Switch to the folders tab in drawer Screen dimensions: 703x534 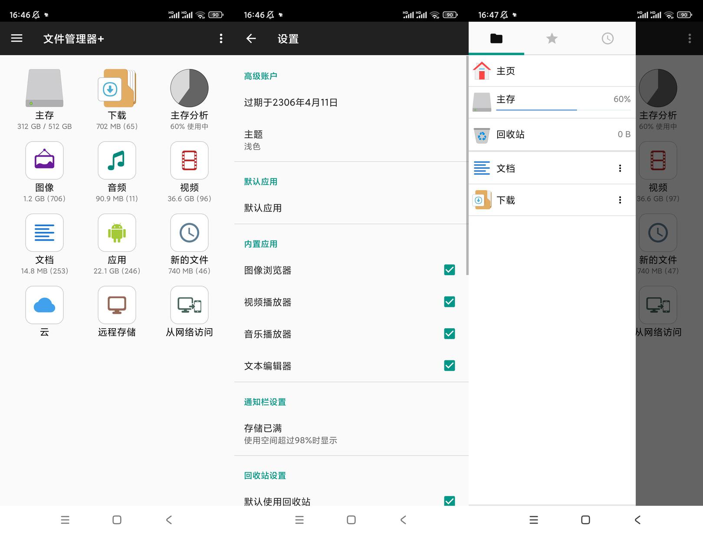pos(496,39)
